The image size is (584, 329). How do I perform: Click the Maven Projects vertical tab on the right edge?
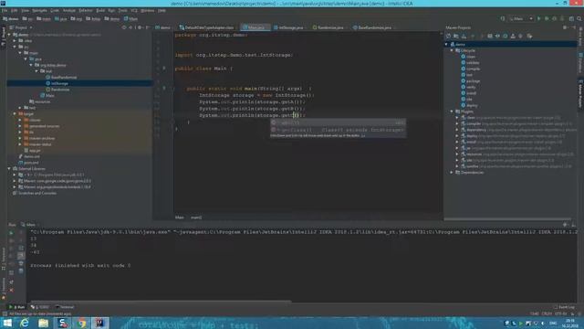pyautogui.click(x=580, y=93)
